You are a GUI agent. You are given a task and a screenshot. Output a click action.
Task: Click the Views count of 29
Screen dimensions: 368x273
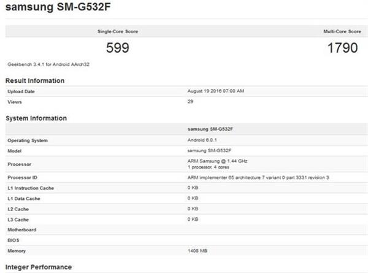click(x=190, y=102)
